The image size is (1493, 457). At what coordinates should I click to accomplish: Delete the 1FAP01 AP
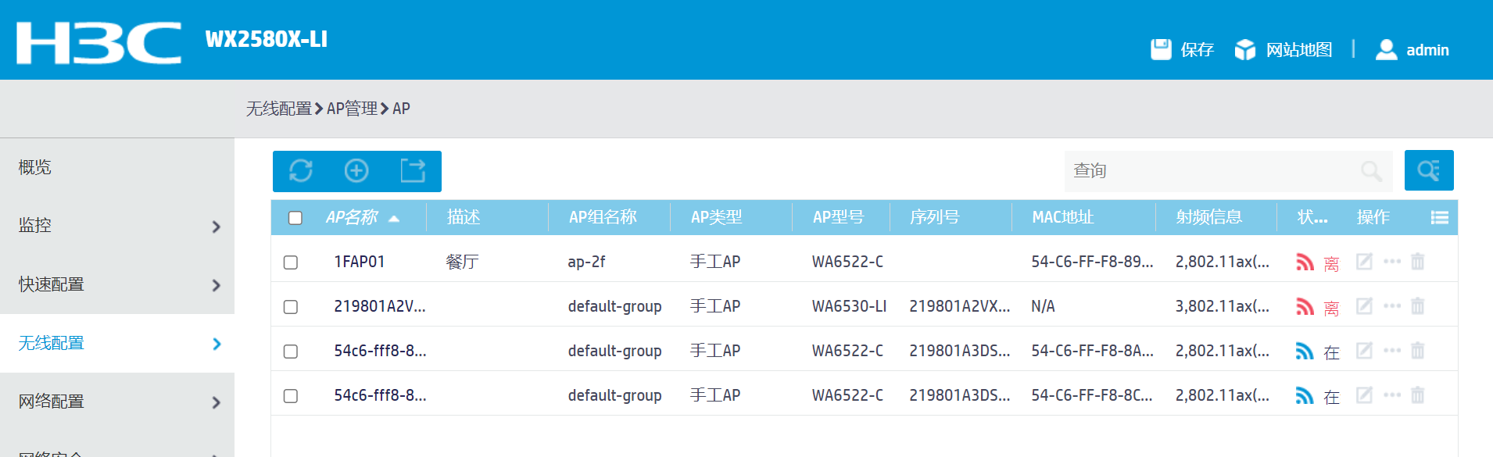tap(1418, 262)
